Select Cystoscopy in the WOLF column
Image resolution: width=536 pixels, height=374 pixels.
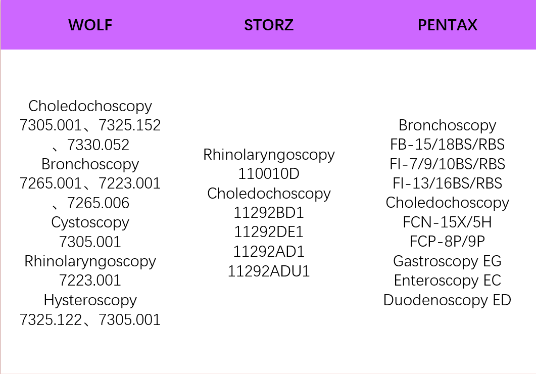(90, 222)
